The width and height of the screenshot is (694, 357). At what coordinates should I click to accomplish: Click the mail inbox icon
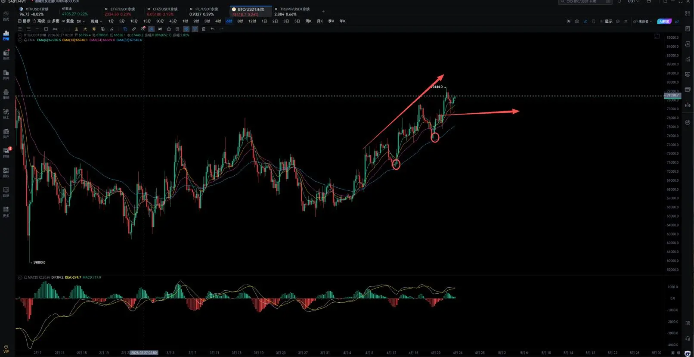pos(648,2)
